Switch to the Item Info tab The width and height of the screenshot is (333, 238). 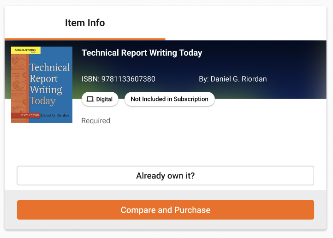click(85, 23)
